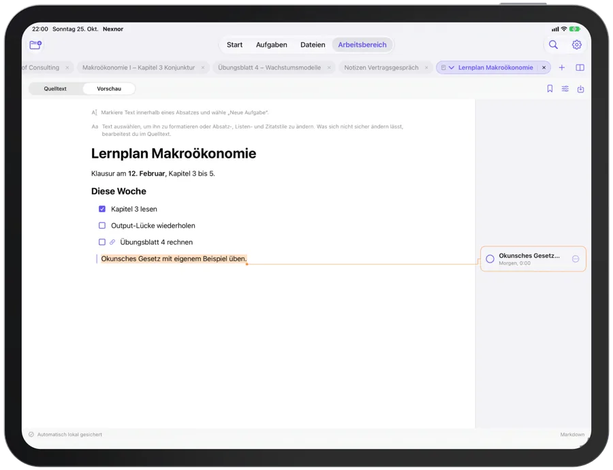Click the bookmark icon in the toolbar
Screen dimensions: 613x470
click(550, 89)
